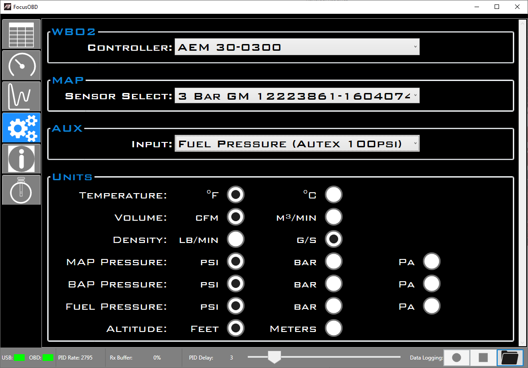The image size is (528, 368).
Task: Open the data table view icon
Action: [x=21, y=34]
